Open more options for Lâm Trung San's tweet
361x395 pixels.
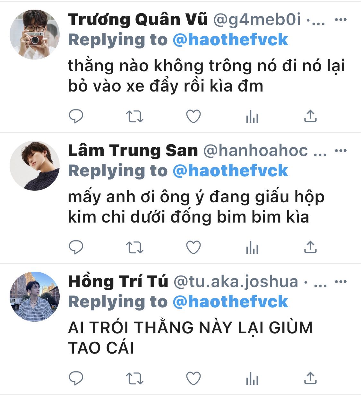point(340,151)
